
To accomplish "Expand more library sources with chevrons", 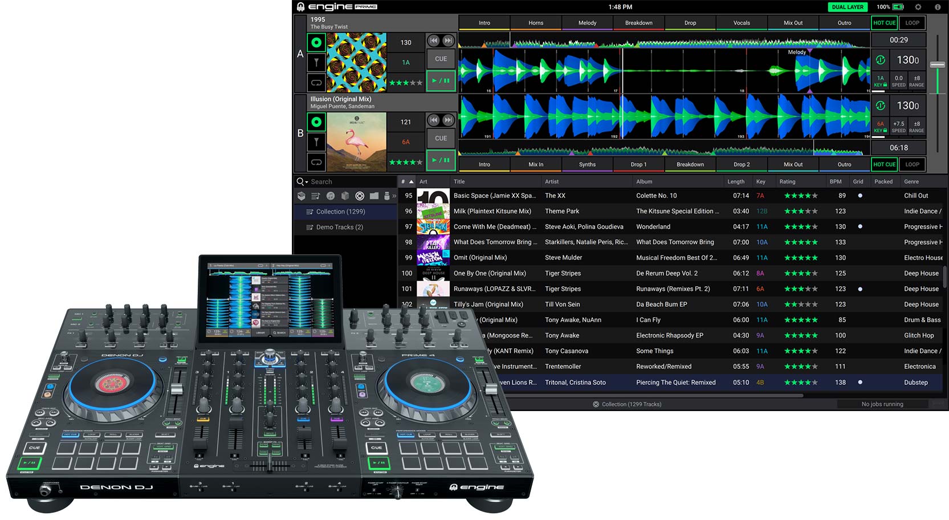I will [x=394, y=196].
